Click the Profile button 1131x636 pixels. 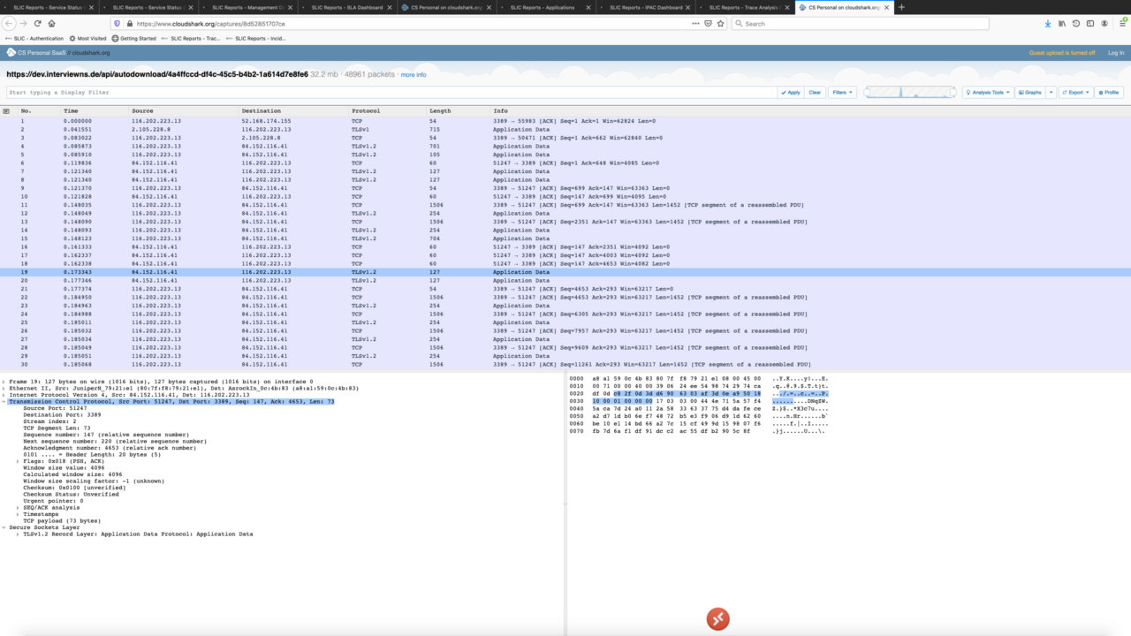pyautogui.click(x=1109, y=92)
